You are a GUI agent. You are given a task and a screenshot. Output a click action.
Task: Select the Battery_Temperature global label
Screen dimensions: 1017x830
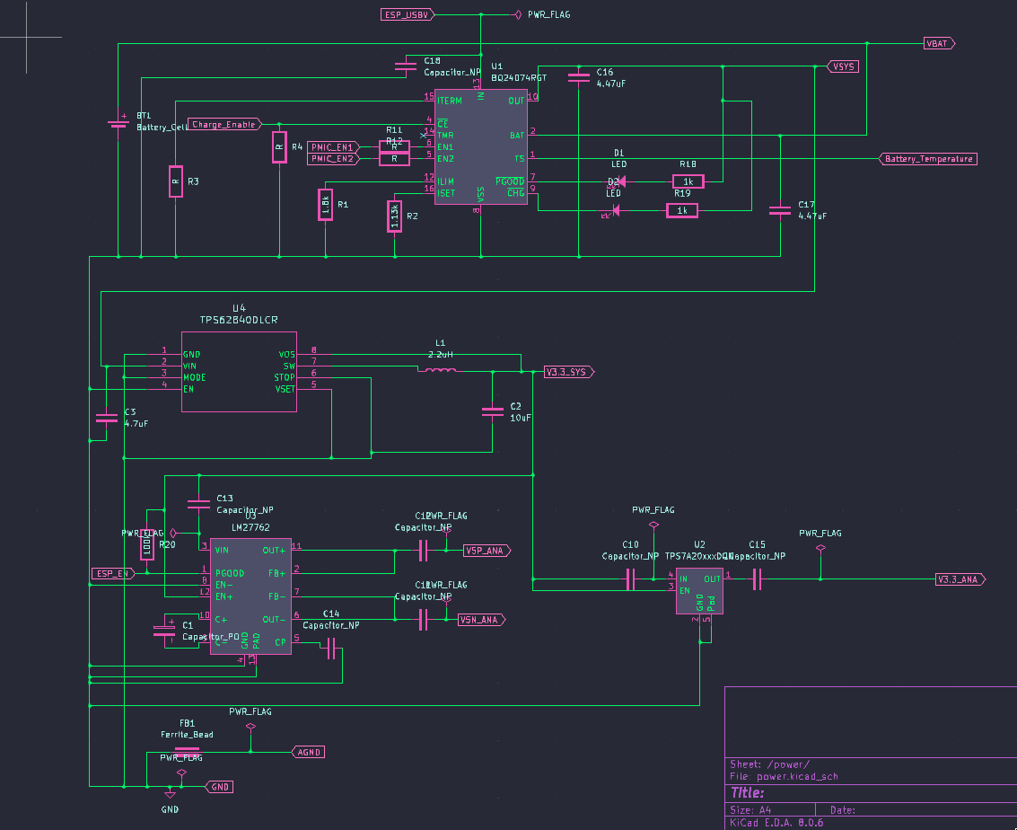coord(928,158)
